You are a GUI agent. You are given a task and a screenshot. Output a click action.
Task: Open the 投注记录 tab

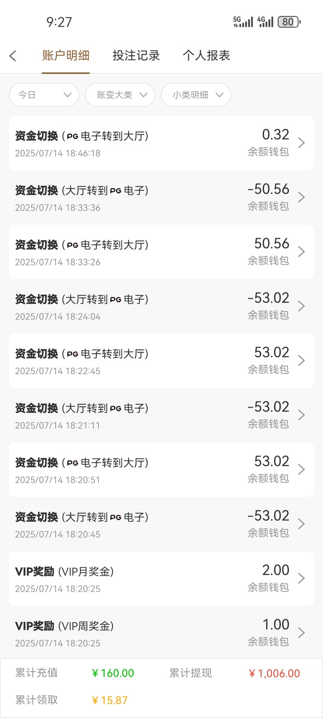click(136, 56)
